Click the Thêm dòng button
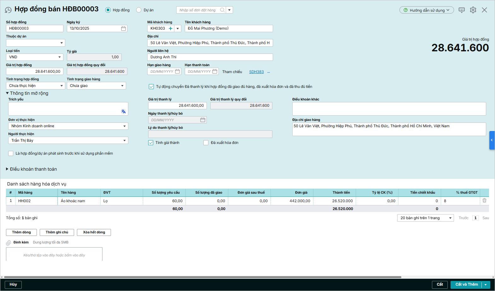Image resolution: width=495 pixels, height=291 pixels. tap(21, 232)
